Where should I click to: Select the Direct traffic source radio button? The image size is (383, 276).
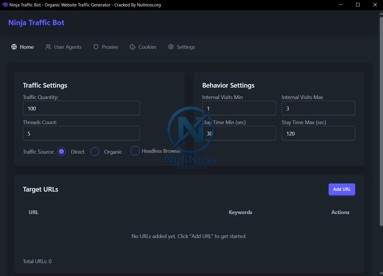coord(61,152)
